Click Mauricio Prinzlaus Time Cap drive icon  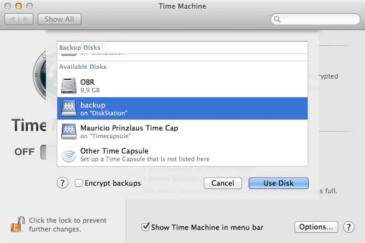coord(69,132)
